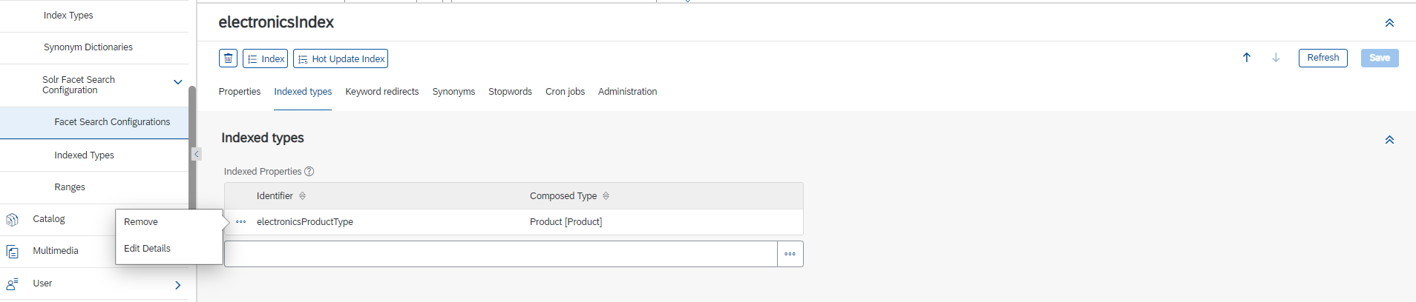Viewport: 1416px width, 302px height.
Task: Click the empty indexed type reference field
Action: (x=501, y=254)
